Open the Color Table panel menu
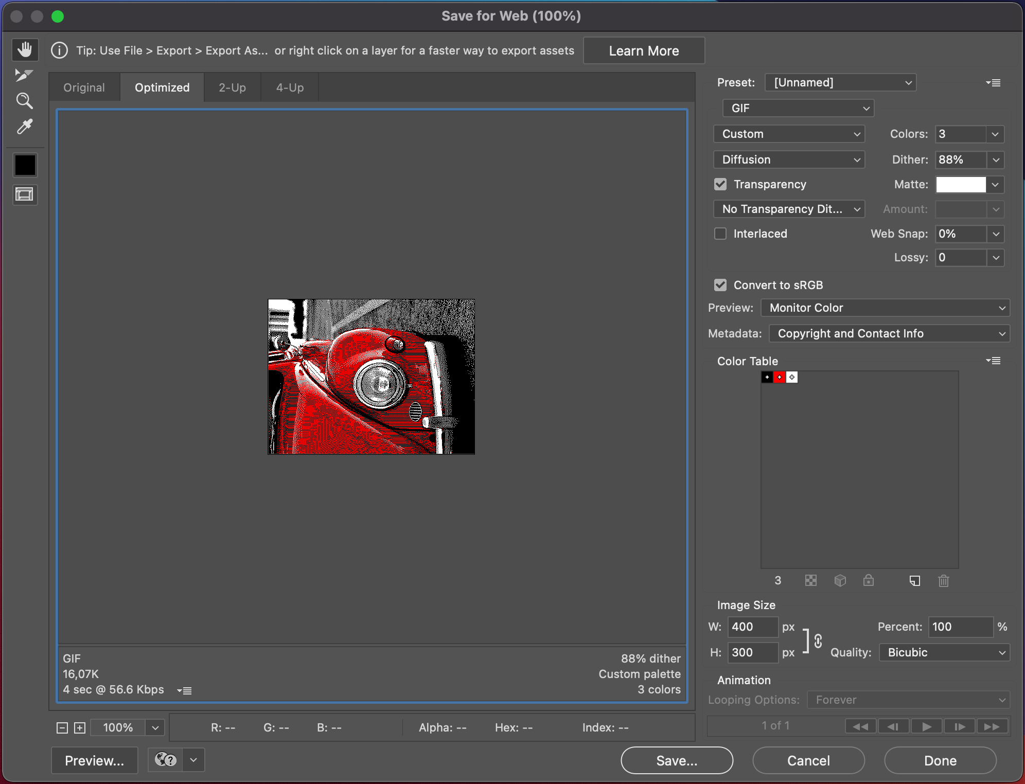Viewport: 1025px width, 784px height. point(993,361)
